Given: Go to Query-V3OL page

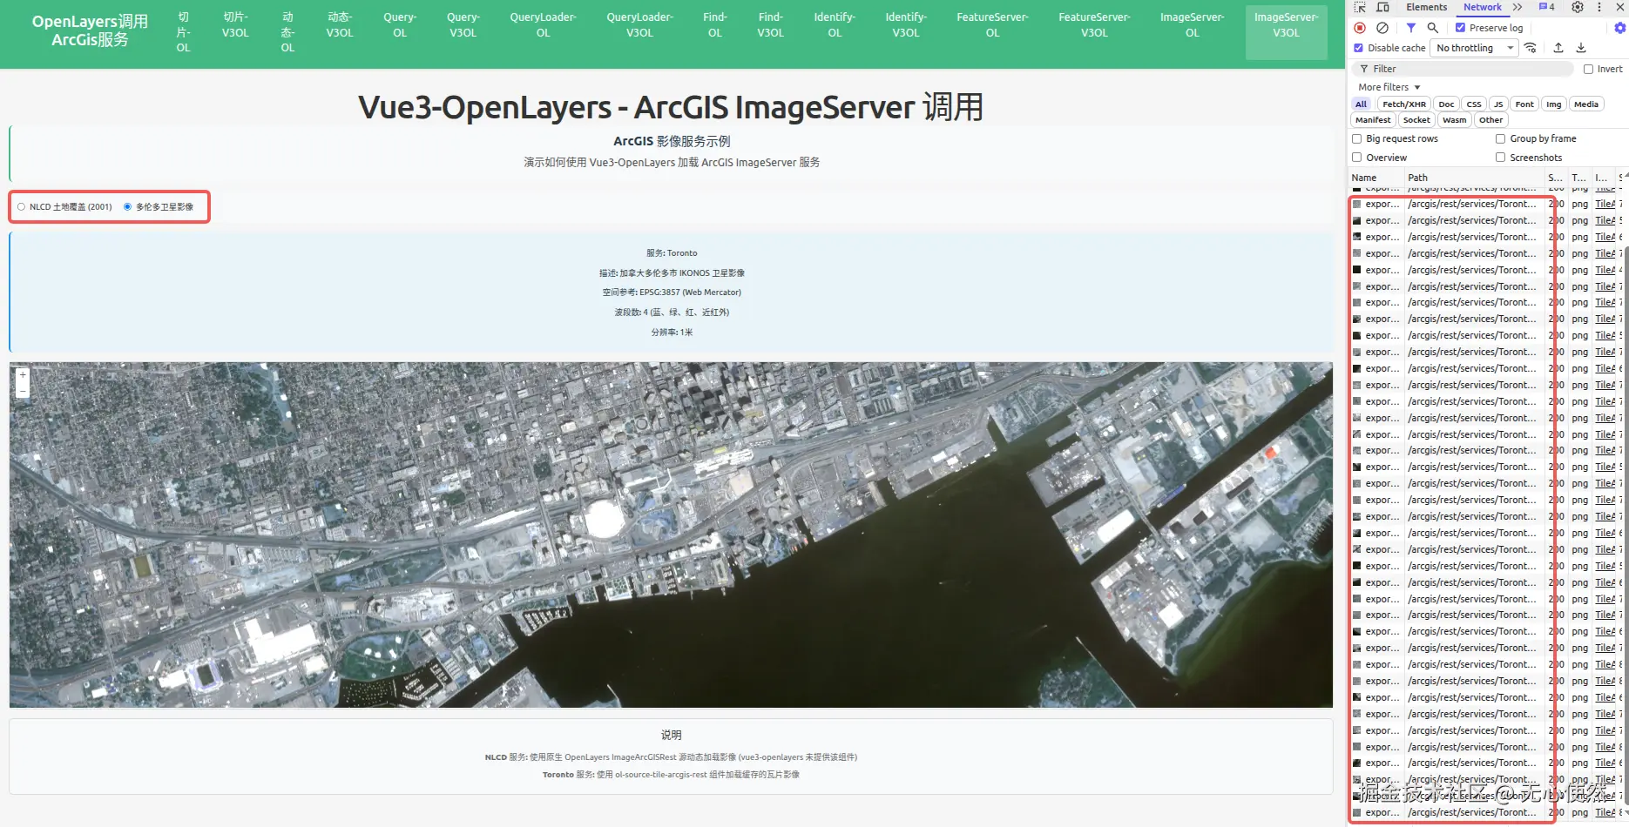Looking at the screenshot, I should click(463, 25).
